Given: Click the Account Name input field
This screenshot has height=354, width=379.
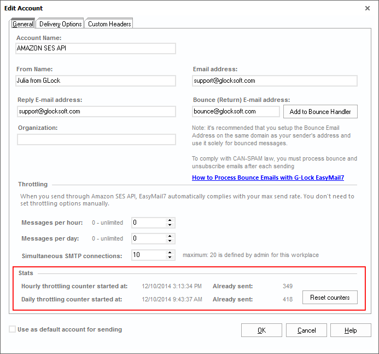Looking at the screenshot, I should click(x=96, y=48).
